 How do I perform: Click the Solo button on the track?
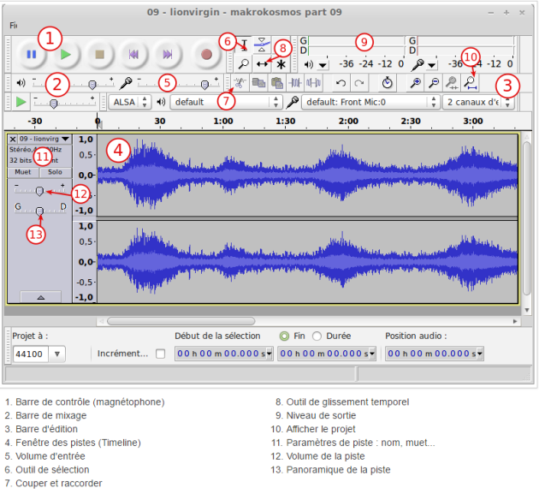pyautogui.click(x=55, y=172)
